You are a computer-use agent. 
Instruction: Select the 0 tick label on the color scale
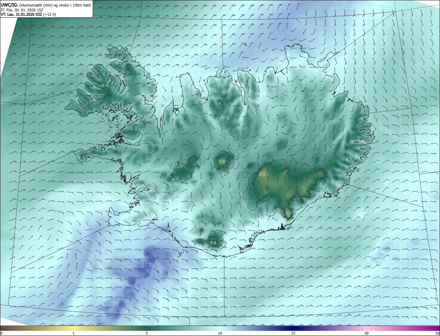tap(1, 333)
